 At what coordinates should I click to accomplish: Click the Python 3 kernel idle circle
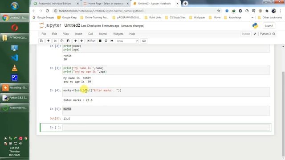[x=274, y=34]
